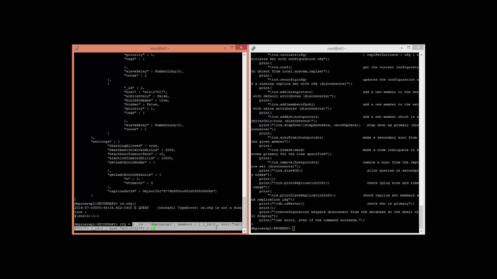Click the rs.add(membercfgobj) help line

click(335, 106)
